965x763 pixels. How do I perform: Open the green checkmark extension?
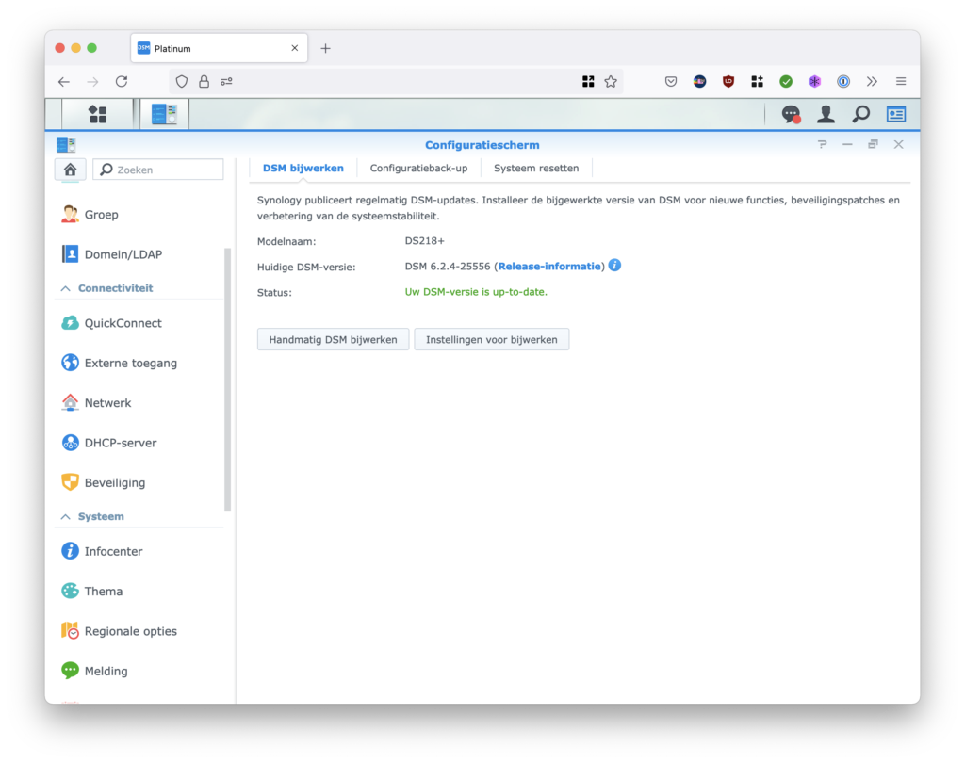click(786, 81)
